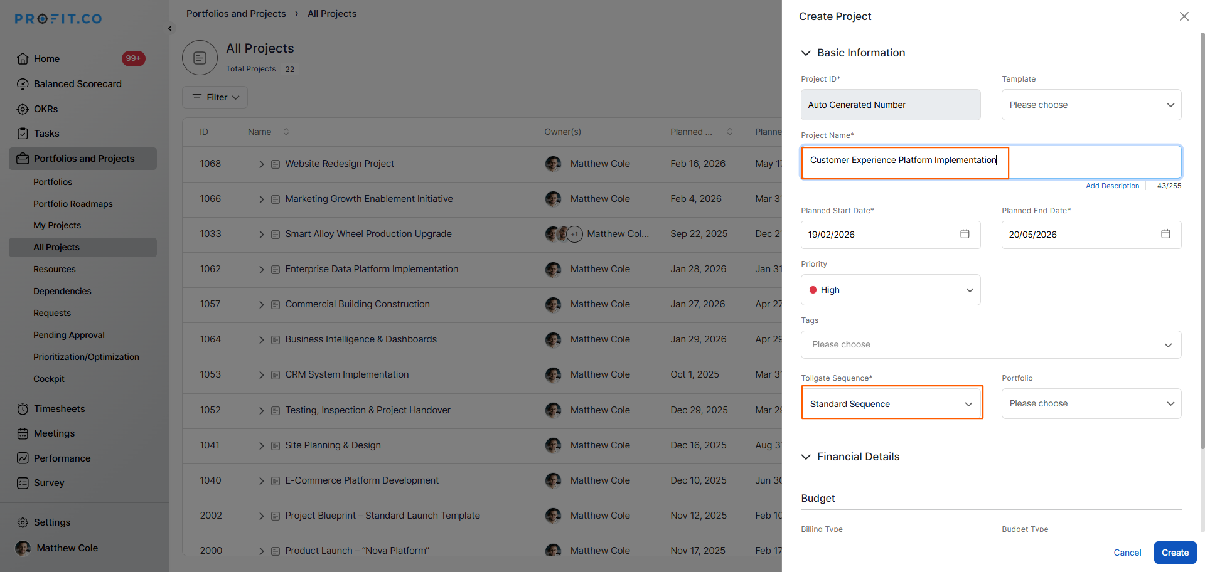
Task: Go to My Projects in the sidebar
Action: pyautogui.click(x=57, y=225)
